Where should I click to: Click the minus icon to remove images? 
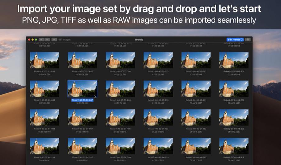coord(47,40)
